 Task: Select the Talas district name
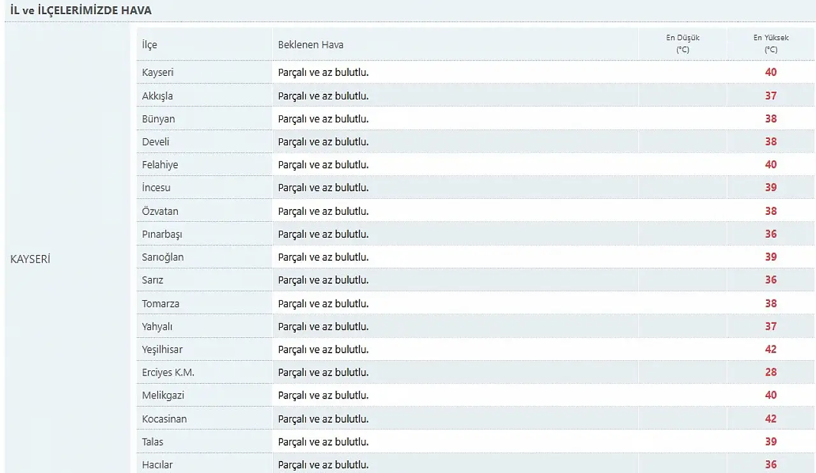(152, 442)
